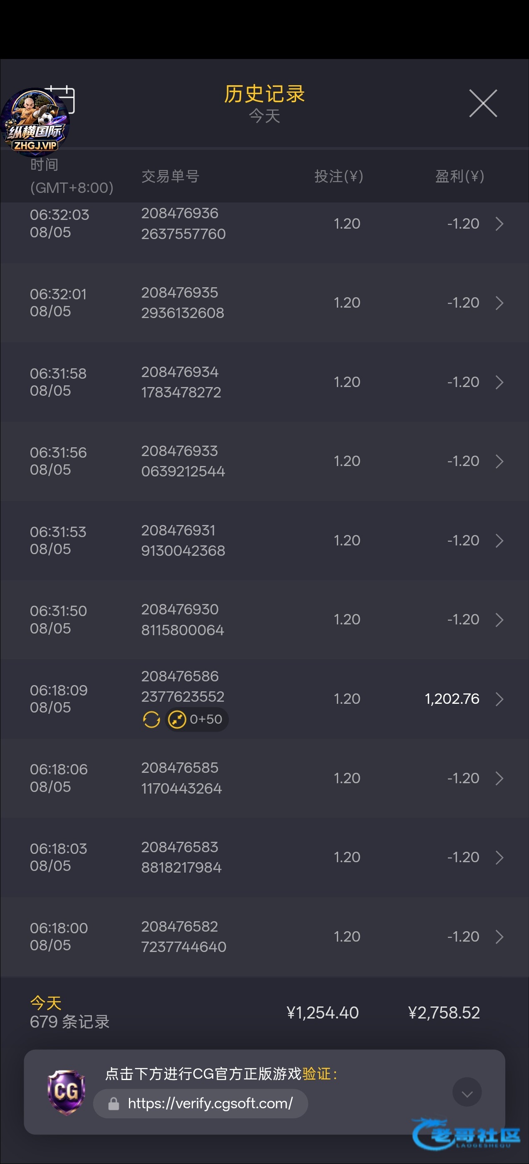Expand details for the 06:32:03 record
This screenshot has width=529, height=1164.
[x=499, y=224]
